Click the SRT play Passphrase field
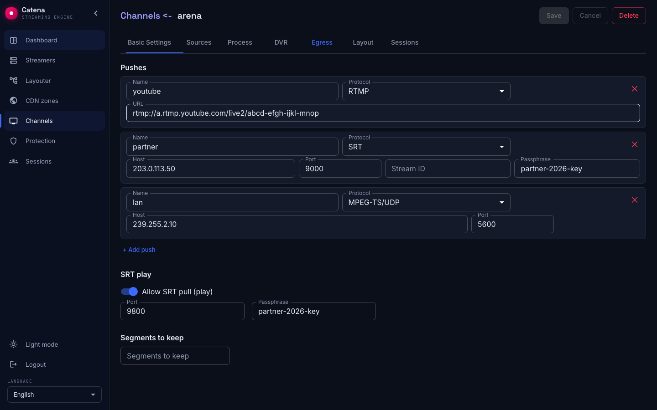Screen dimensions: 657x410 [x=314, y=311]
